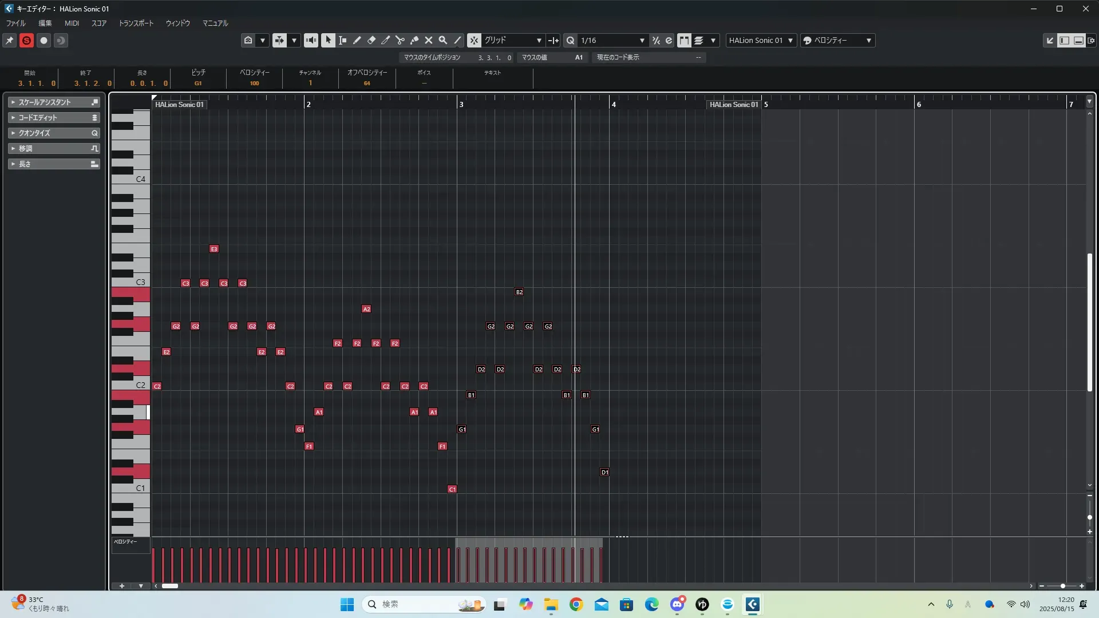Open the 1/16 quantize preset dropdown
The width and height of the screenshot is (1099, 618).
tap(612, 40)
